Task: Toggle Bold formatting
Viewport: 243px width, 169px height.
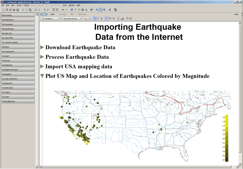Action: (95, 19)
